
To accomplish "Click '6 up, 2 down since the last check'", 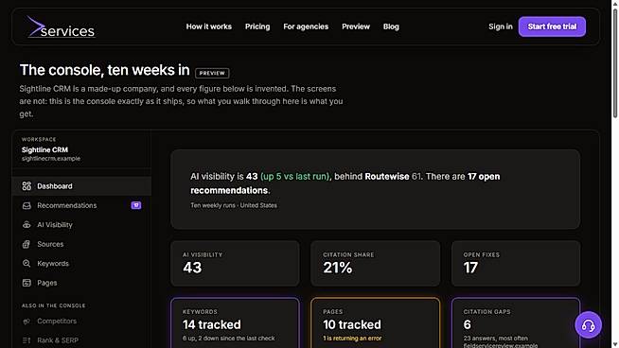I will pyautogui.click(x=228, y=339).
